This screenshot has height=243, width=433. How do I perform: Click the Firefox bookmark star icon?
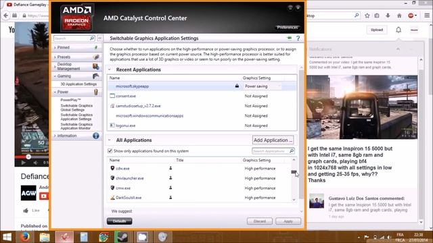point(367,16)
